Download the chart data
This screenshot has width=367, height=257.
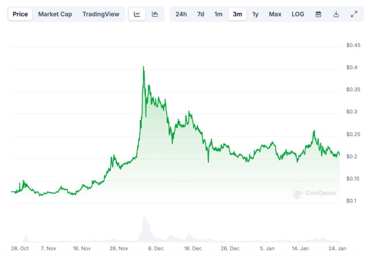336,14
